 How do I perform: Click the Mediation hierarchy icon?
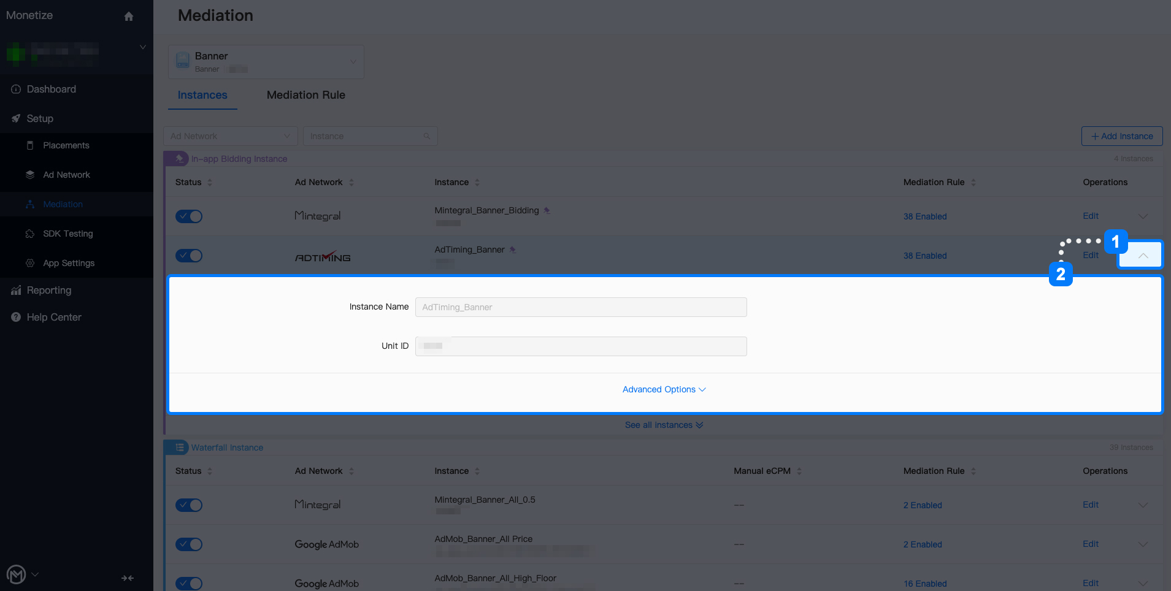click(x=30, y=204)
